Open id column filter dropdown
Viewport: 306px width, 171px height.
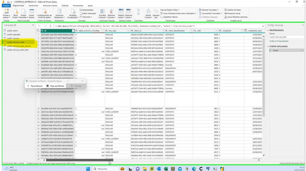point(73,31)
